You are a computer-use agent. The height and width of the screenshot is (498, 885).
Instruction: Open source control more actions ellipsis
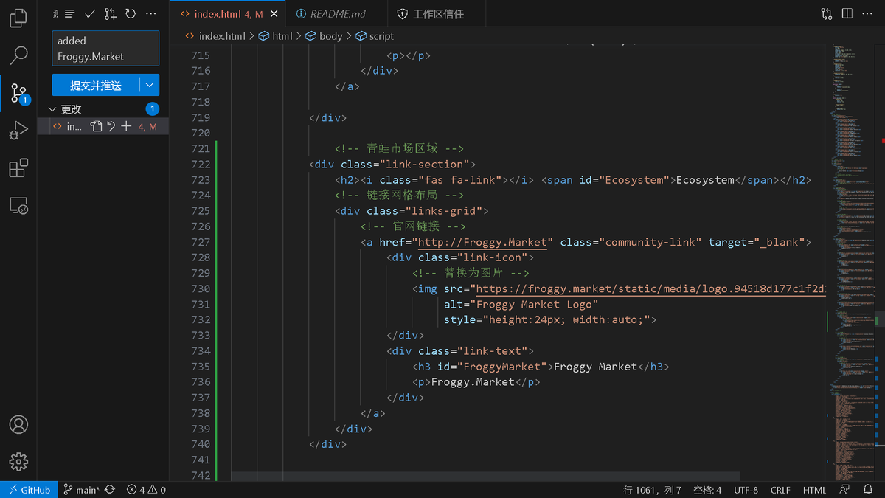(151, 13)
